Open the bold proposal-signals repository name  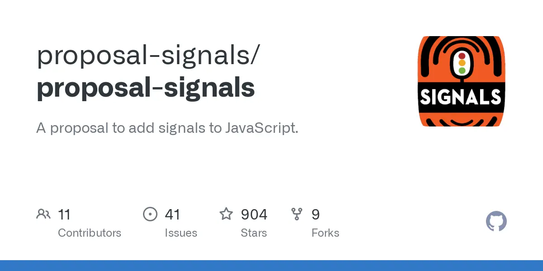point(145,88)
